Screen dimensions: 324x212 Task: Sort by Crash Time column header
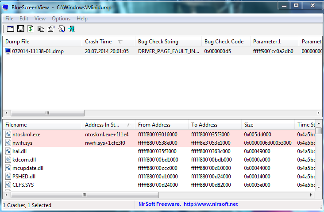[x=108, y=42]
